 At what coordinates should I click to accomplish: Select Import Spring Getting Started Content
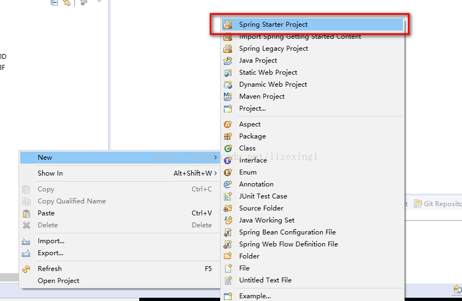click(312, 37)
